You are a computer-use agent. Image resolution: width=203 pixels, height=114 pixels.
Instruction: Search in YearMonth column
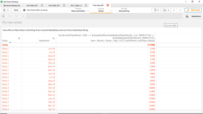coord(53,38)
